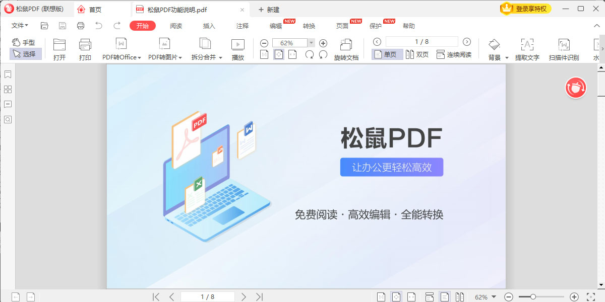The height and width of the screenshot is (302, 605).
Task: Open the 页面 ribbon tab
Action: (x=342, y=26)
